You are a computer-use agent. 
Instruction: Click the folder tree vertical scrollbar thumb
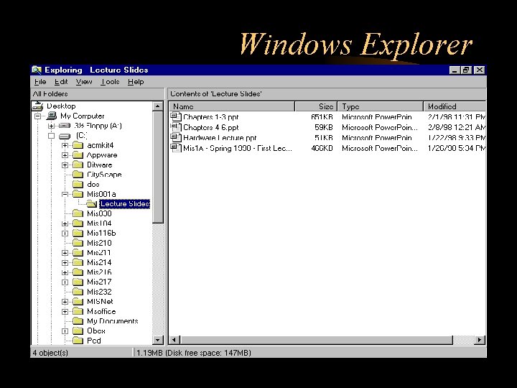(x=157, y=167)
